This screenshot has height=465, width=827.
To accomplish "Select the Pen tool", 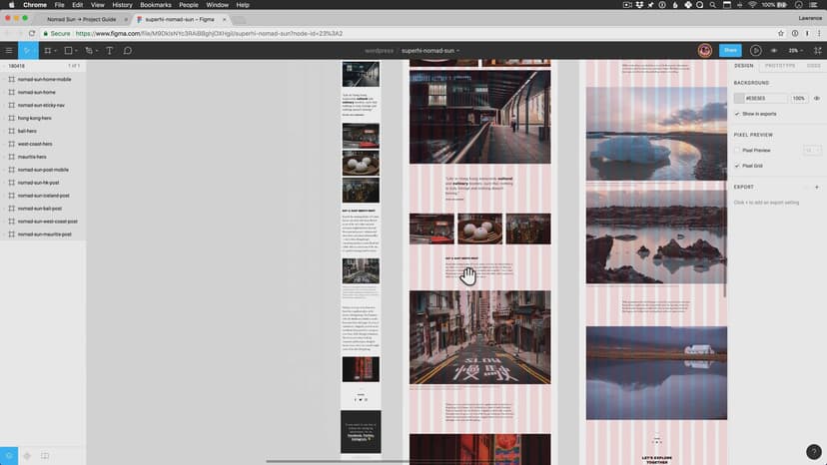I will [89, 50].
